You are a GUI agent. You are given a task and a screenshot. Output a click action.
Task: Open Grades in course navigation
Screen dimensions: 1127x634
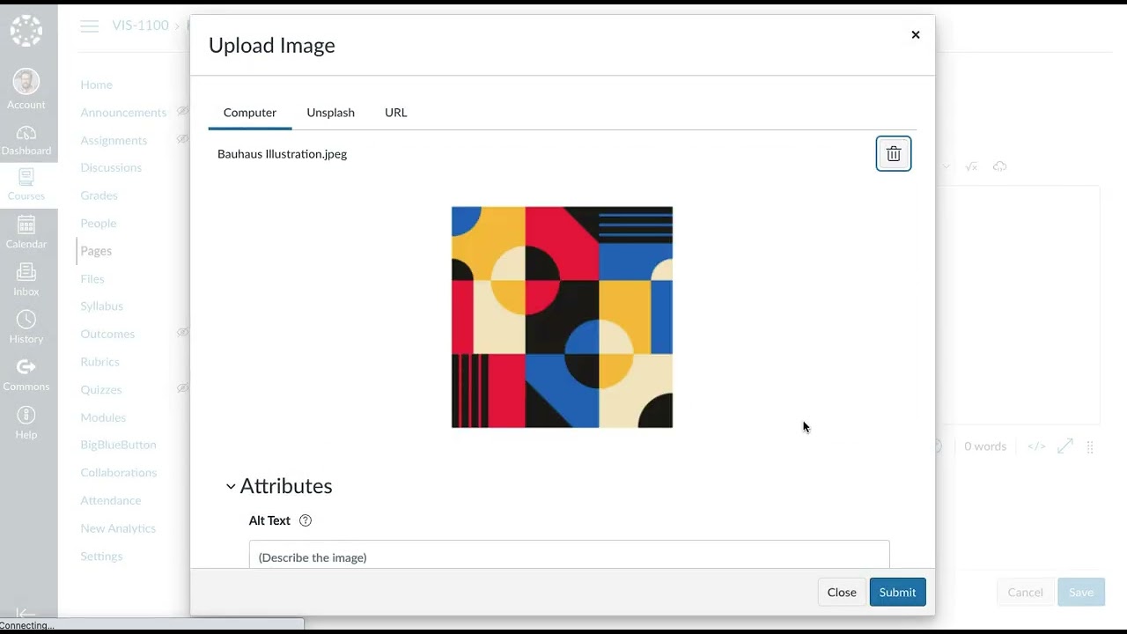coord(99,195)
